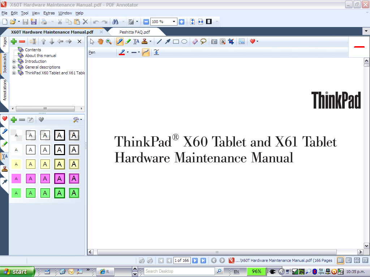Click zoom in plus button
The width and height of the screenshot is (370, 277).
pos(181,22)
